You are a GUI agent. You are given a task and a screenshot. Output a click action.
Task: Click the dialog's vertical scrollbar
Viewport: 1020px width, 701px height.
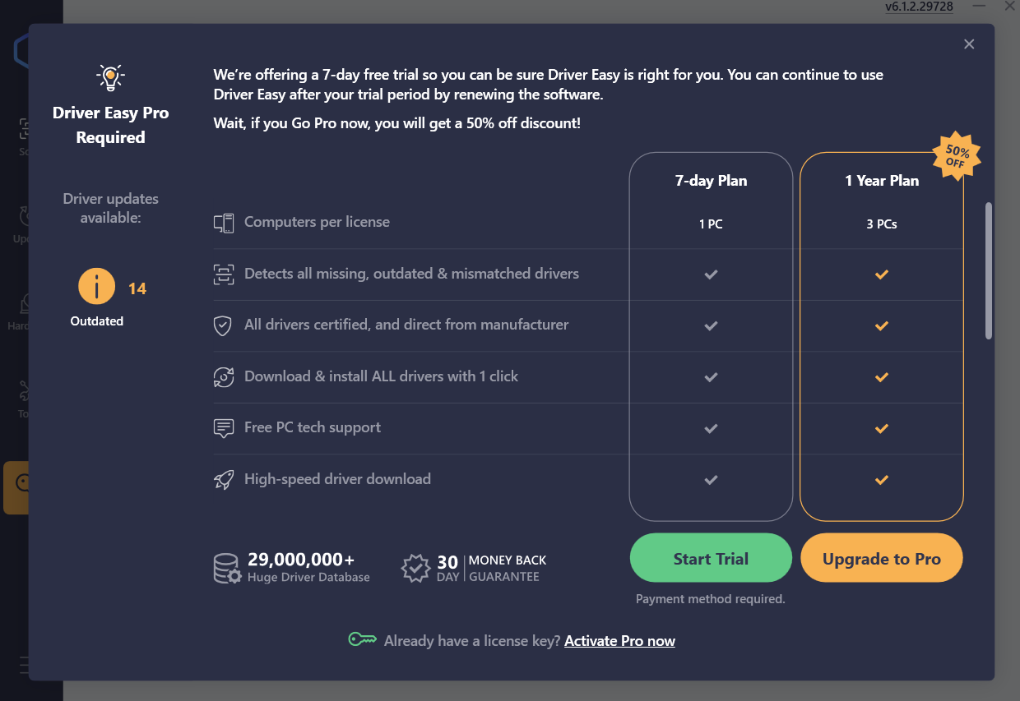[x=988, y=270]
